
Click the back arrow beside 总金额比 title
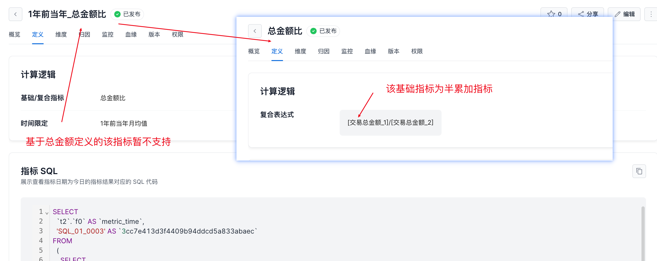255,31
